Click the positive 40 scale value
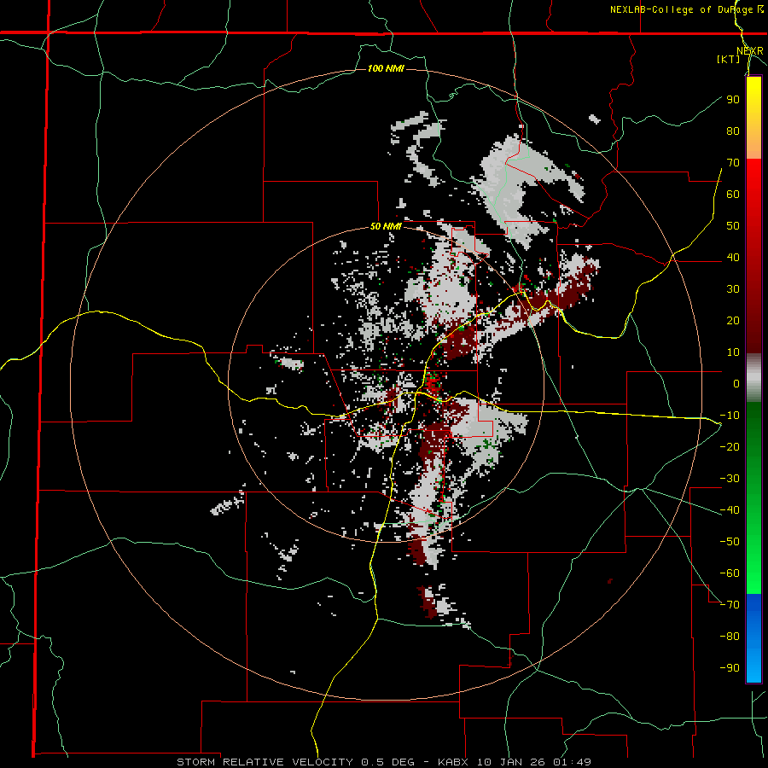Viewport: 768px width, 768px height. point(733,257)
